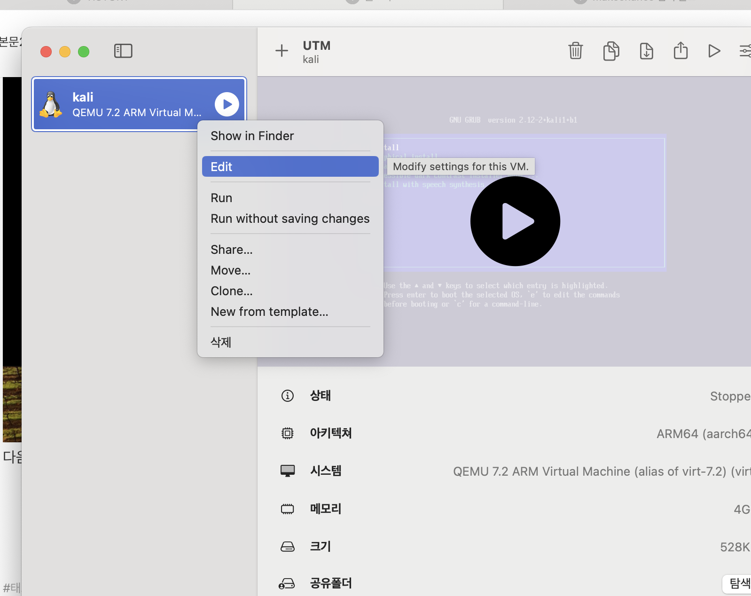Select the kali VM list entry

(139, 104)
